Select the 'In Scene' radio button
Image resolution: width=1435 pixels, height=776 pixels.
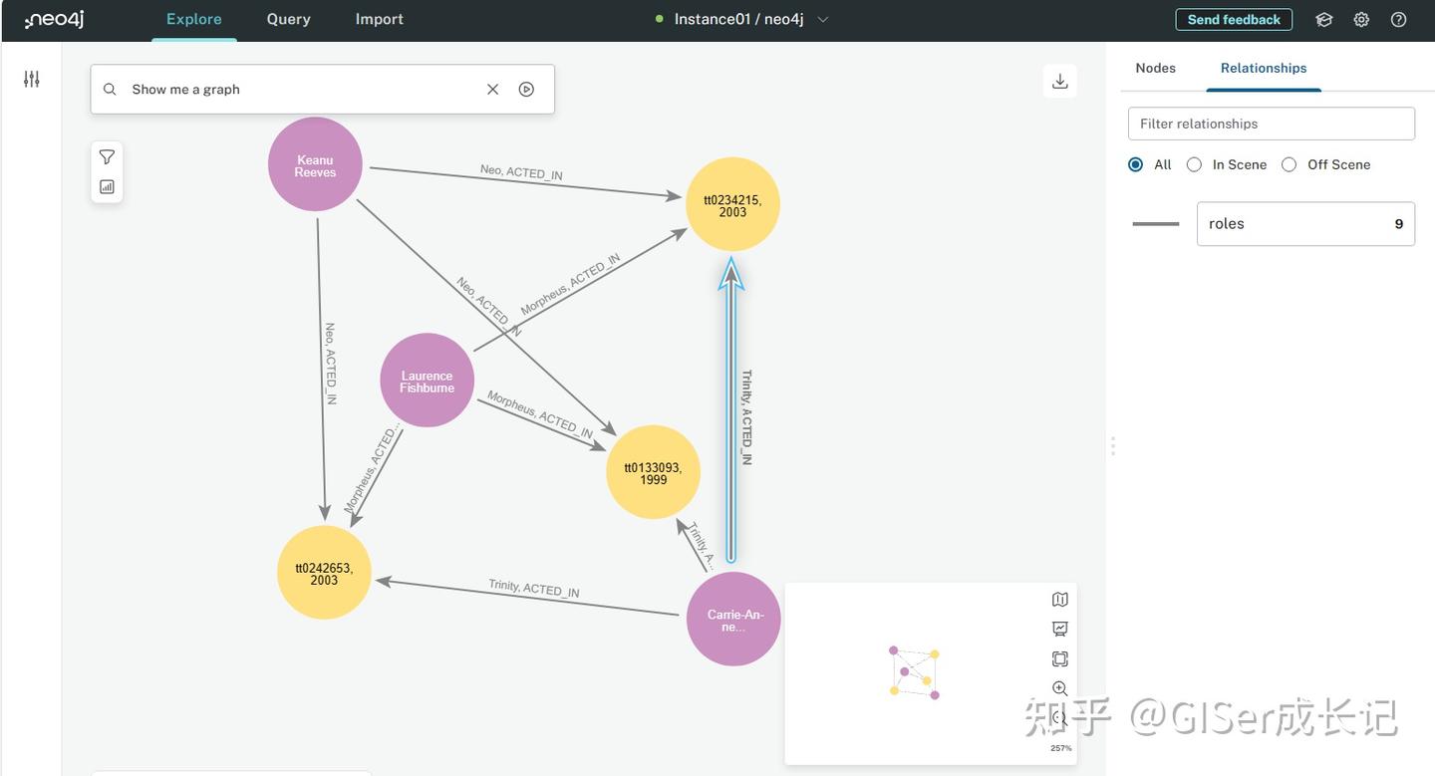tap(1194, 163)
